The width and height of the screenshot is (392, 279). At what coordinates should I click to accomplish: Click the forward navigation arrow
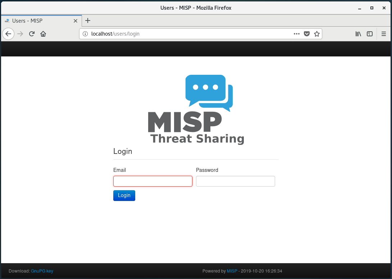(20, 34)
